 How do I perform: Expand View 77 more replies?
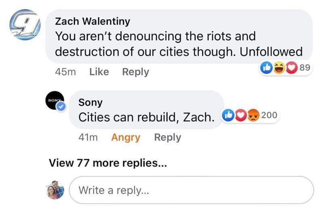(108, 163)
